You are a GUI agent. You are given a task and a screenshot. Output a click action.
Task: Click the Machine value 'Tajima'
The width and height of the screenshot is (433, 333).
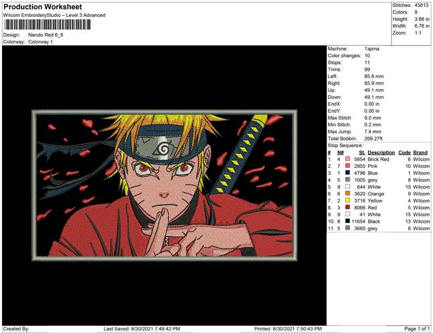coord(372,49)
